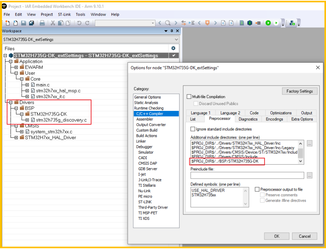Open the toolbar search combo box dropdown
The height and width of the screenshot is (249, 326).
[x=153, y=23]
